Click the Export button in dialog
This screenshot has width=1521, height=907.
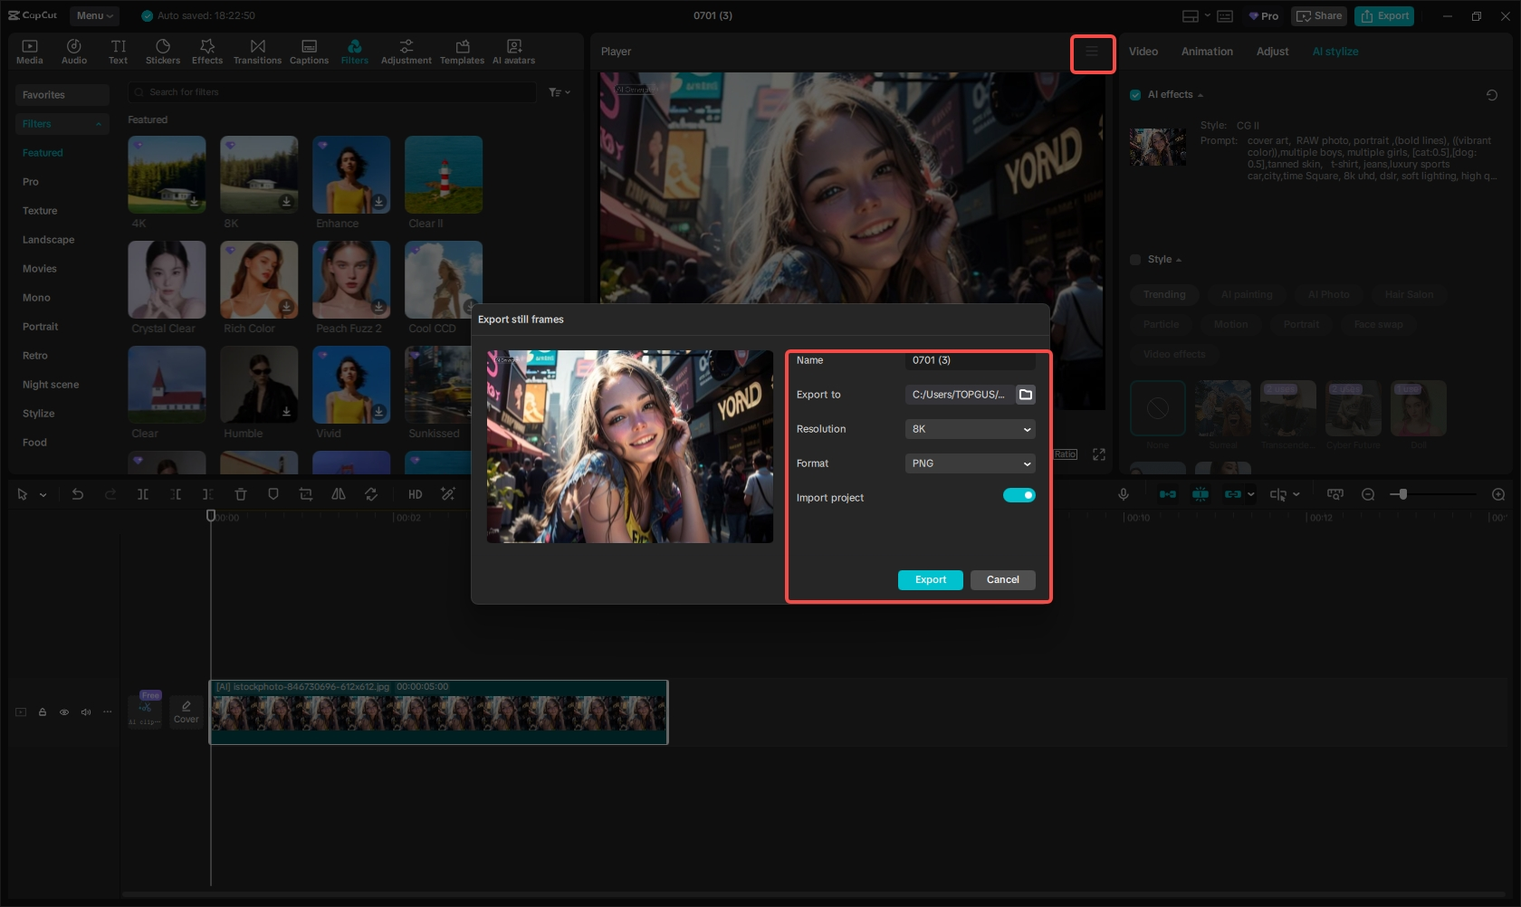coord(930,580)
